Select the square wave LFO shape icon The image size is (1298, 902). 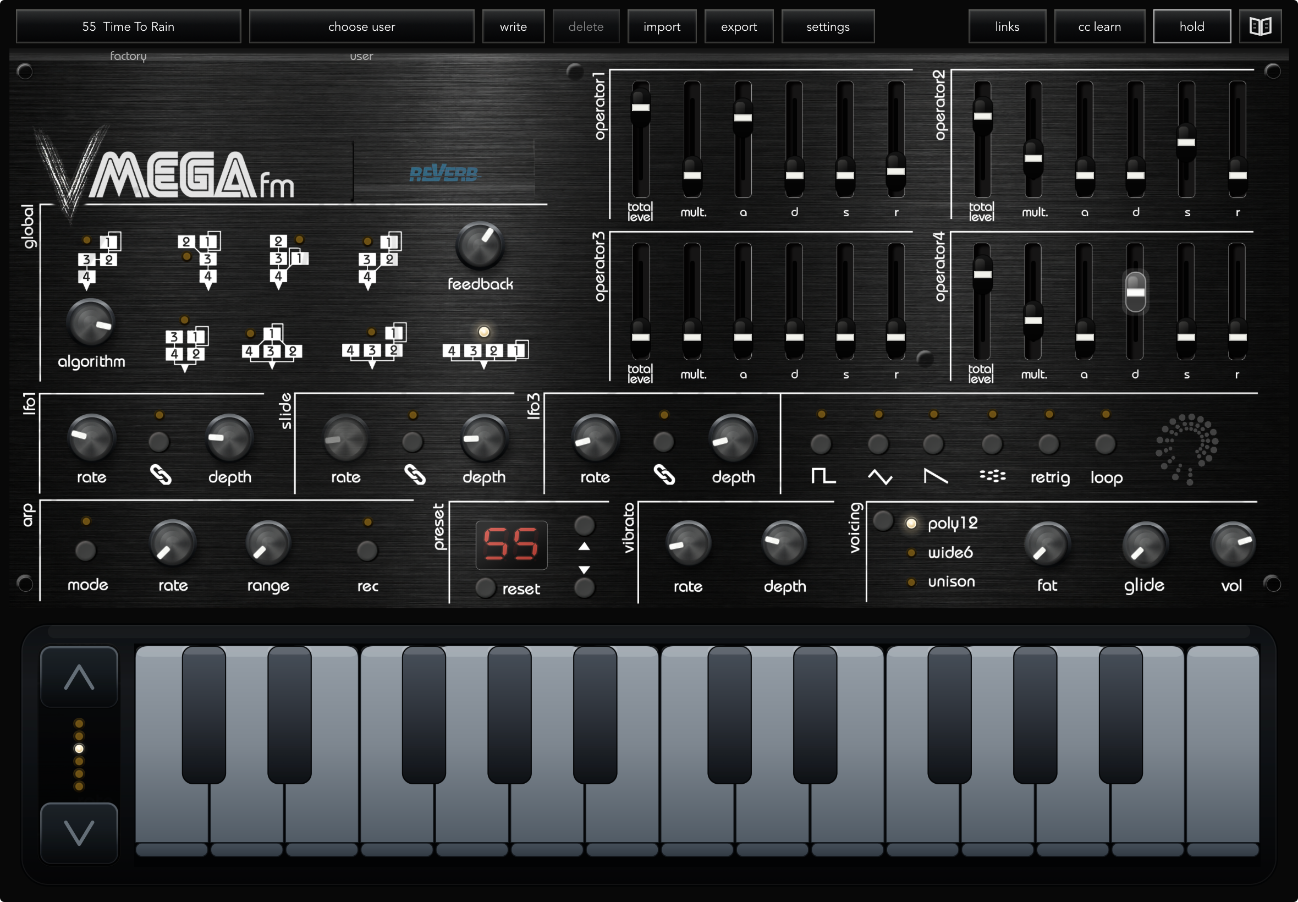(823, 476)
